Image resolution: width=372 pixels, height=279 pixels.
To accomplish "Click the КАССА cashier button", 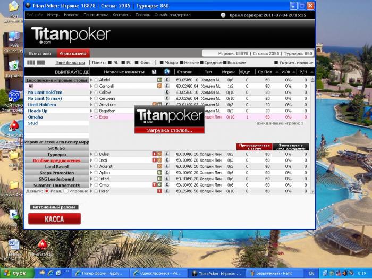I will point(54,219).
